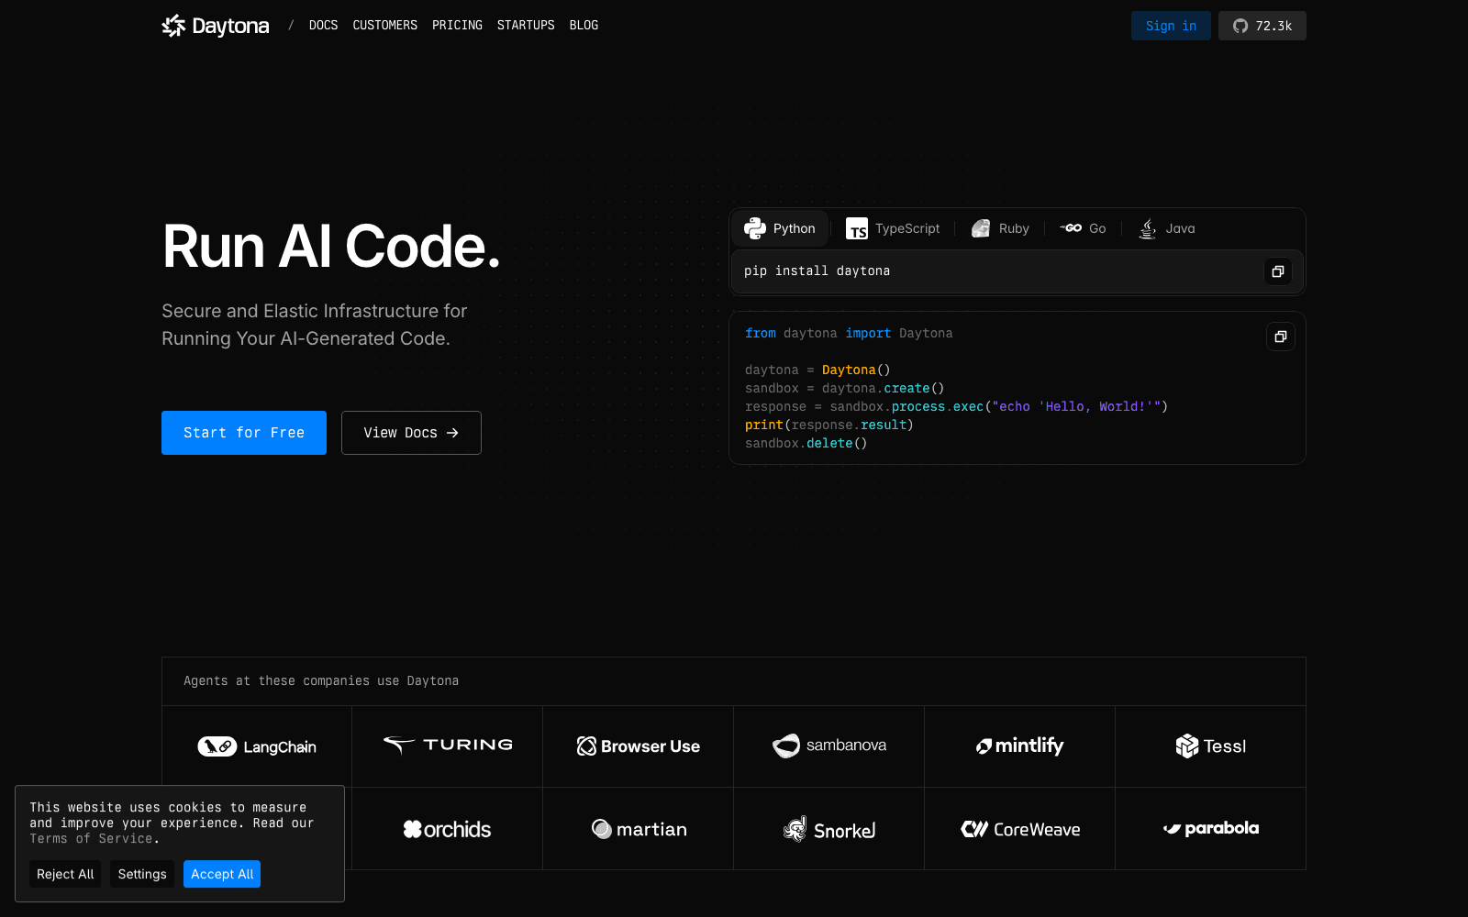The width and height of the screenshot is (1468, 917).
Task: Switch to the Go tab
Action: coord(1083,228)
